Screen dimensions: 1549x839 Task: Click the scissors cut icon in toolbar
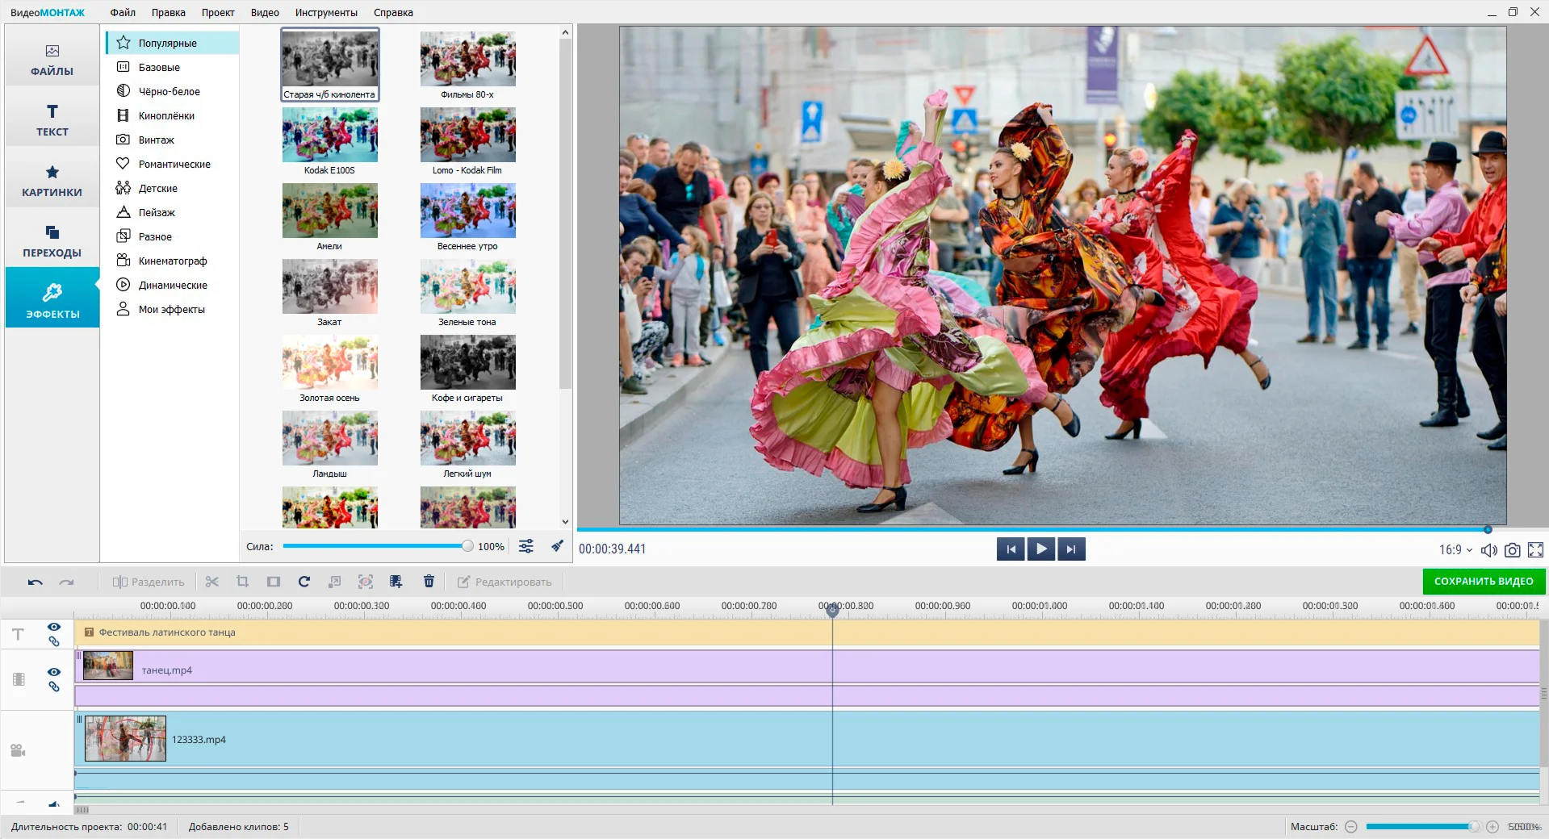click(212, 582)
